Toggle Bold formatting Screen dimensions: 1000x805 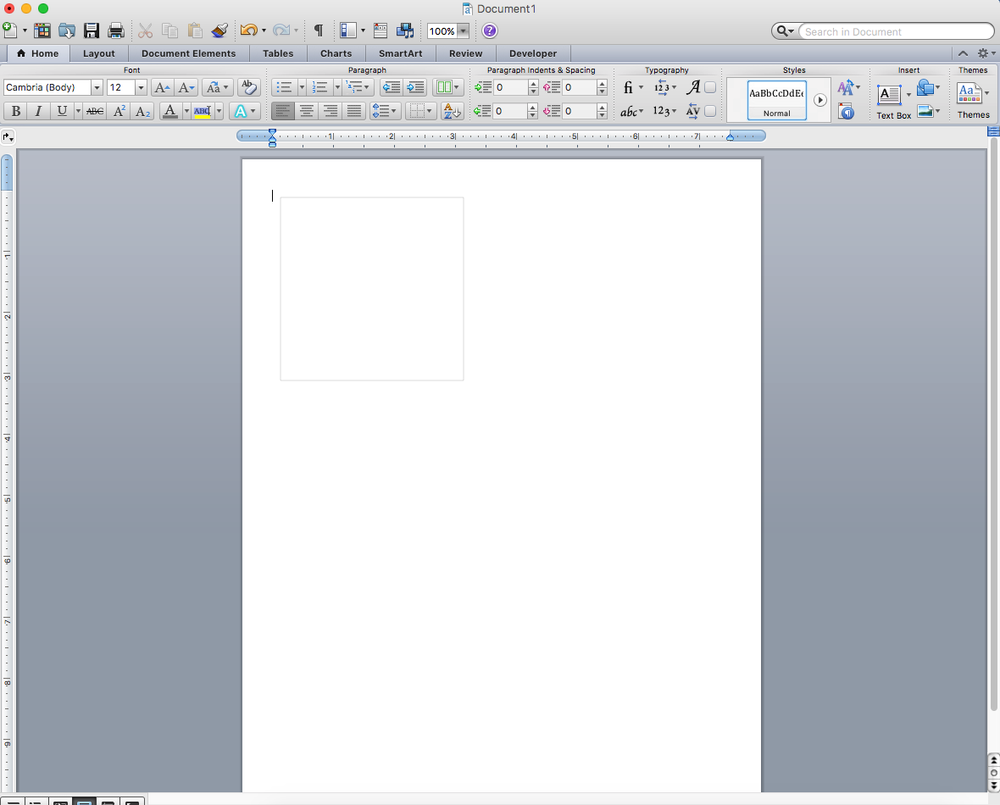pyautogui.click(x=16, y=112)
